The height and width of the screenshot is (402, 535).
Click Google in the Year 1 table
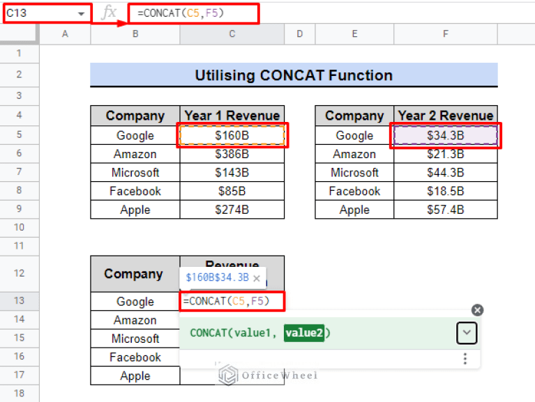tap(135, 135)
